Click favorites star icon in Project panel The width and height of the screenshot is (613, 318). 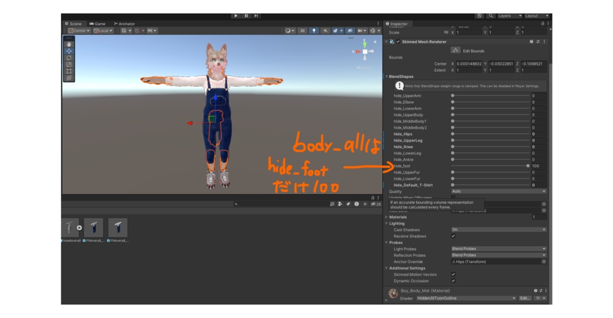tap(365, 204)
